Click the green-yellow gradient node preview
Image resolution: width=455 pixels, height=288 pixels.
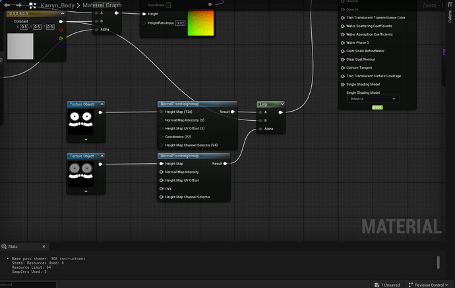(200, 23)
